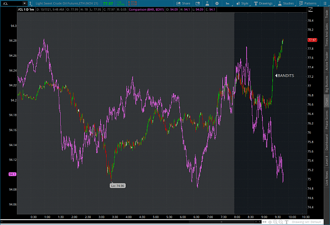This screenshot has width=330, height=225.
Task: Click the scrollbar right arrow
Action: click(260, 222)
